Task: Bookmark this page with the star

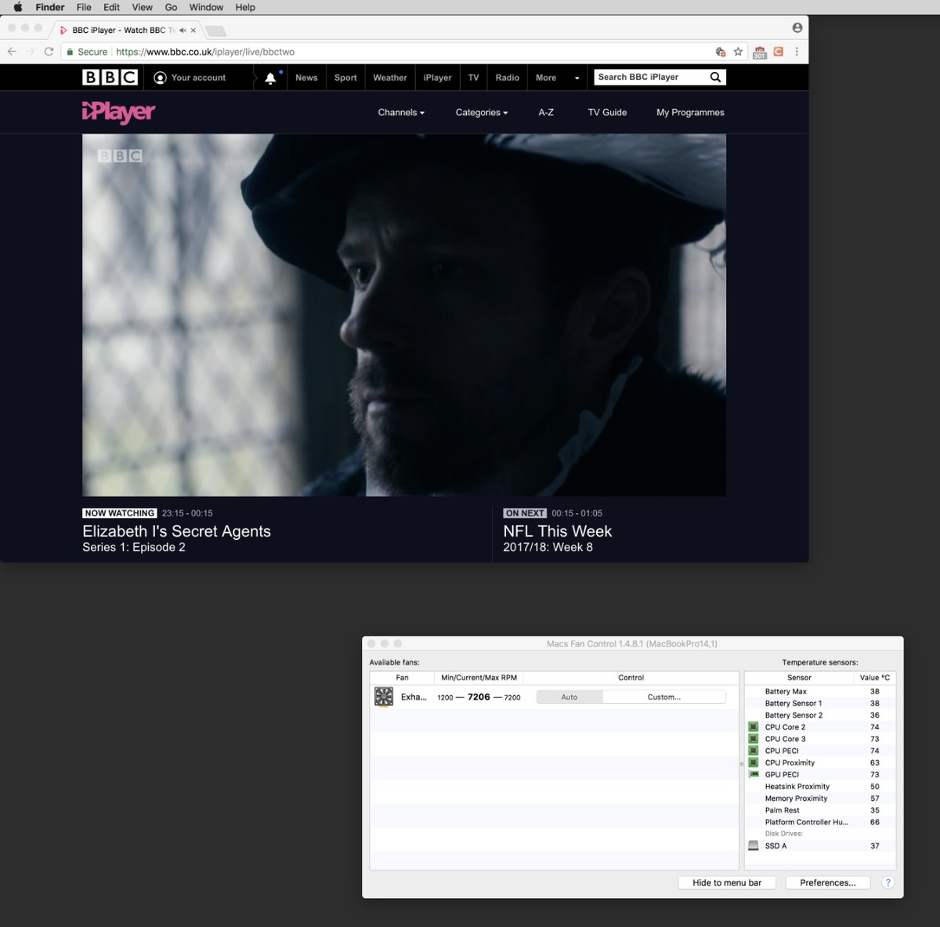Action: (x=738, y=52)
